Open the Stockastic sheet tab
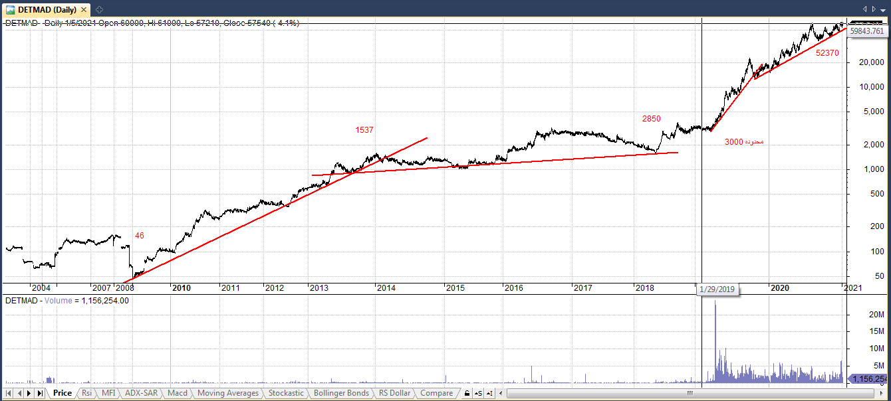Screen dimensions: 891x401 286,393
